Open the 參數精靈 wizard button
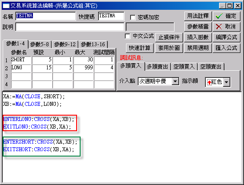 [198, 27]
